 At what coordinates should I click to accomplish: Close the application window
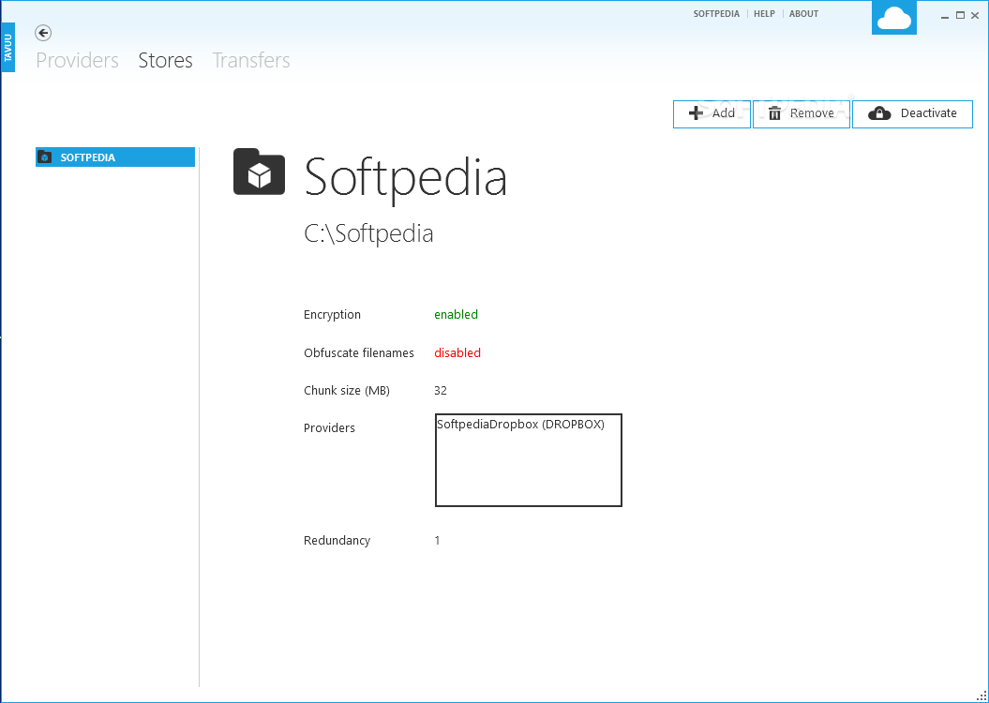[x=977, y=15]
